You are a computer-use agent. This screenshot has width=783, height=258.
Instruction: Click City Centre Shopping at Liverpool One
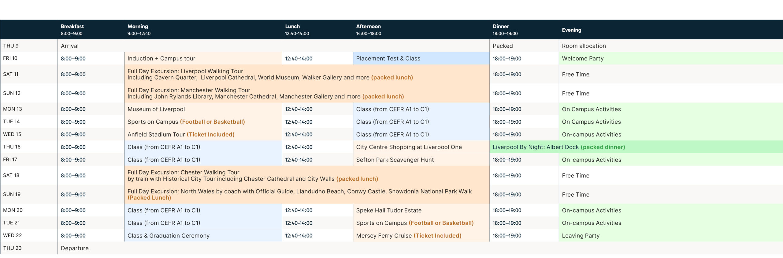point(409,147)
